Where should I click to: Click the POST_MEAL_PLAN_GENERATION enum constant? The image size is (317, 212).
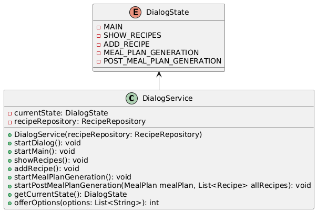click(x=162, y=61)
